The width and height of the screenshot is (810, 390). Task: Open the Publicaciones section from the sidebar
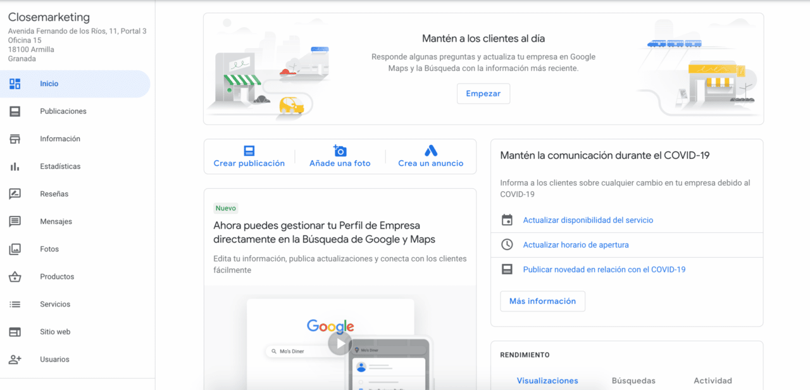pos(15,111)
